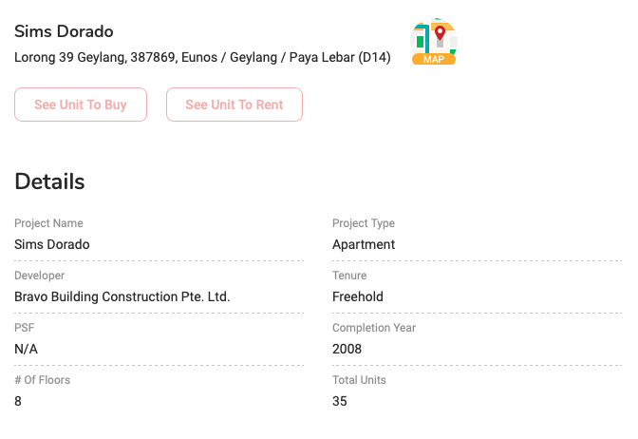Click the See Unit To Buy button
Image resolution: width=638 pixels, height=439 pixels.
81,105
